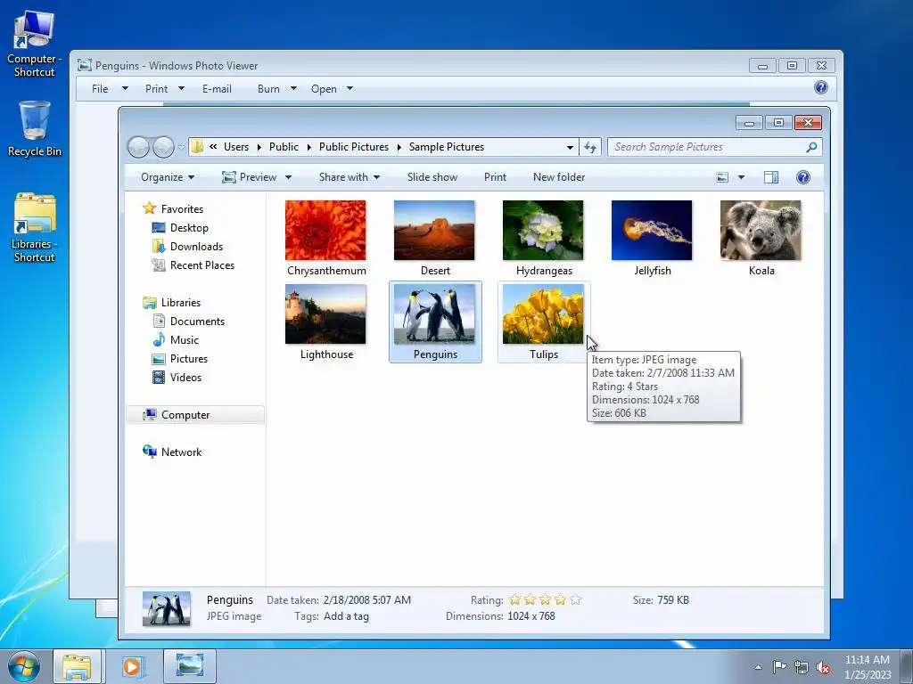Open the Pictures library
Image resolution: width=913 pixels, height=684 pixels.
tap(189, 359)
